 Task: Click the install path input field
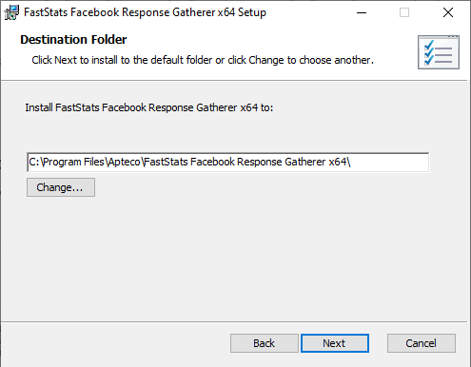click(x=228, y=163)
